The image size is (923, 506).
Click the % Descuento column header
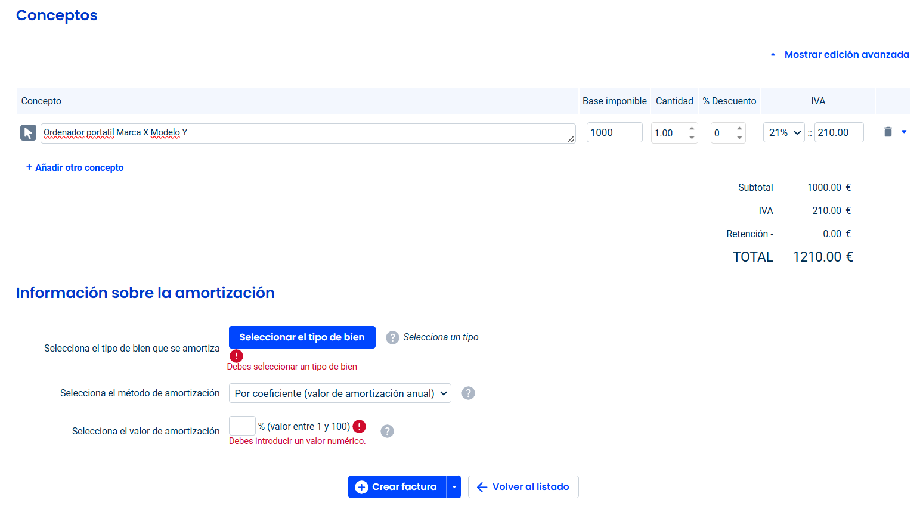pos(729,101)
